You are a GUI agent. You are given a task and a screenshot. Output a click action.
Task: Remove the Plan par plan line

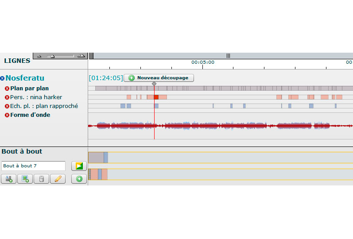tap(7, 89)
